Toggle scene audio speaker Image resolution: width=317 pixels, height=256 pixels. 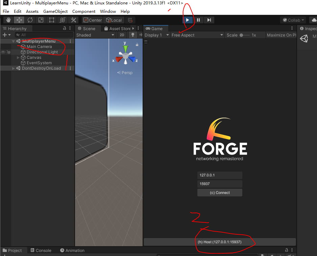[141, 35]
